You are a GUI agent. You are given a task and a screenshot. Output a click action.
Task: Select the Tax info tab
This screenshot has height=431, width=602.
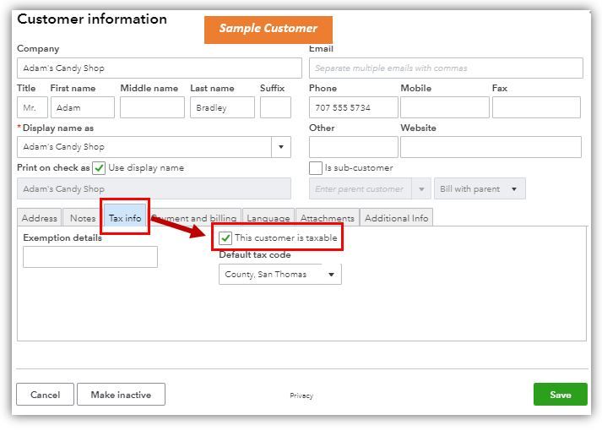[125, 218]
